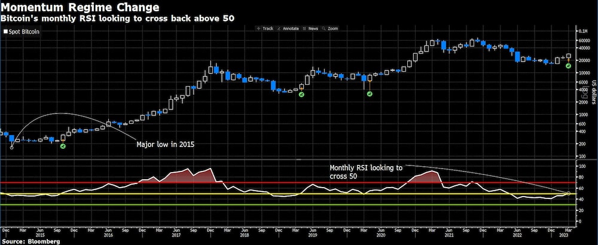The image size is (598, 245).
Task: Click green marker below 2015 candles
Action: click(x=63, y=146)
